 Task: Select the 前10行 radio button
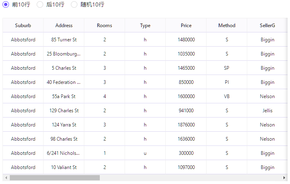6,5
